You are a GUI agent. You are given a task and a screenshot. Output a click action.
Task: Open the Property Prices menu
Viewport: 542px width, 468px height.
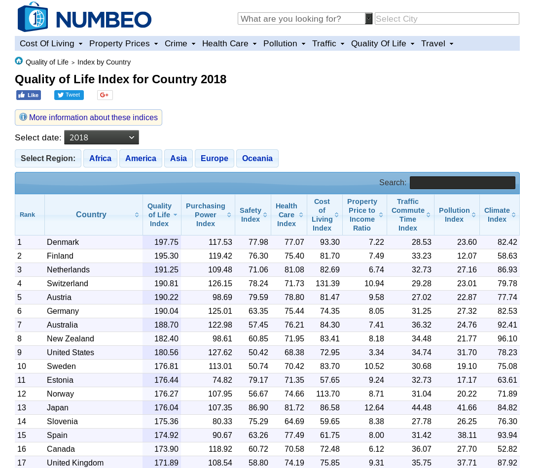[x=123, y=43]
